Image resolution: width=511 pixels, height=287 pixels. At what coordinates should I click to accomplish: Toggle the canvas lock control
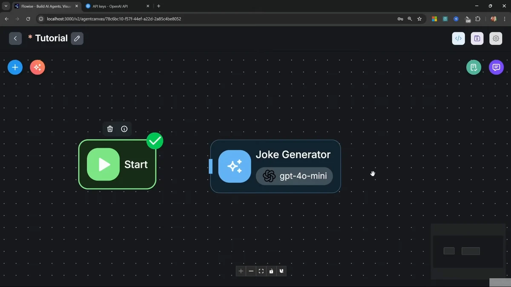click(271, 271)
